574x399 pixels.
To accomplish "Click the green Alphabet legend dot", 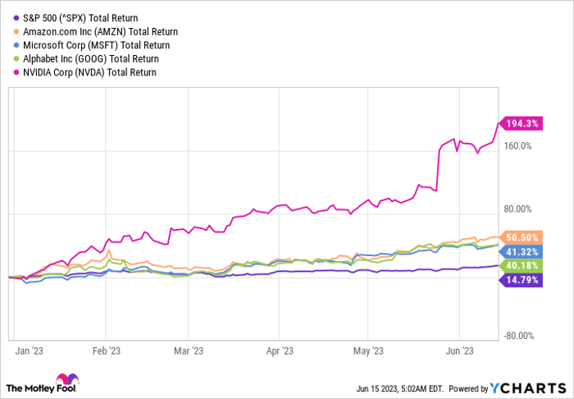I will click(x=16, y=58).
